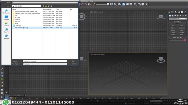This screenshot has width=188, height=105.
Task: Select the Shapes category icon
Action: click(172, 15)
